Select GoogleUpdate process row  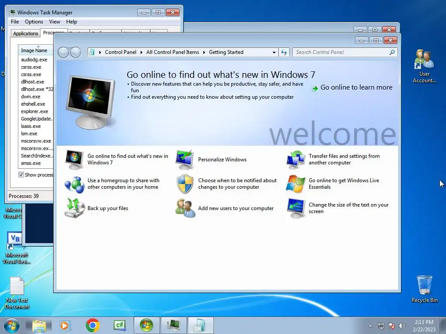(x=36, y=119)
